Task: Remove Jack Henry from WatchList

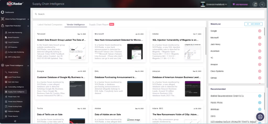Action: point(260,44)
